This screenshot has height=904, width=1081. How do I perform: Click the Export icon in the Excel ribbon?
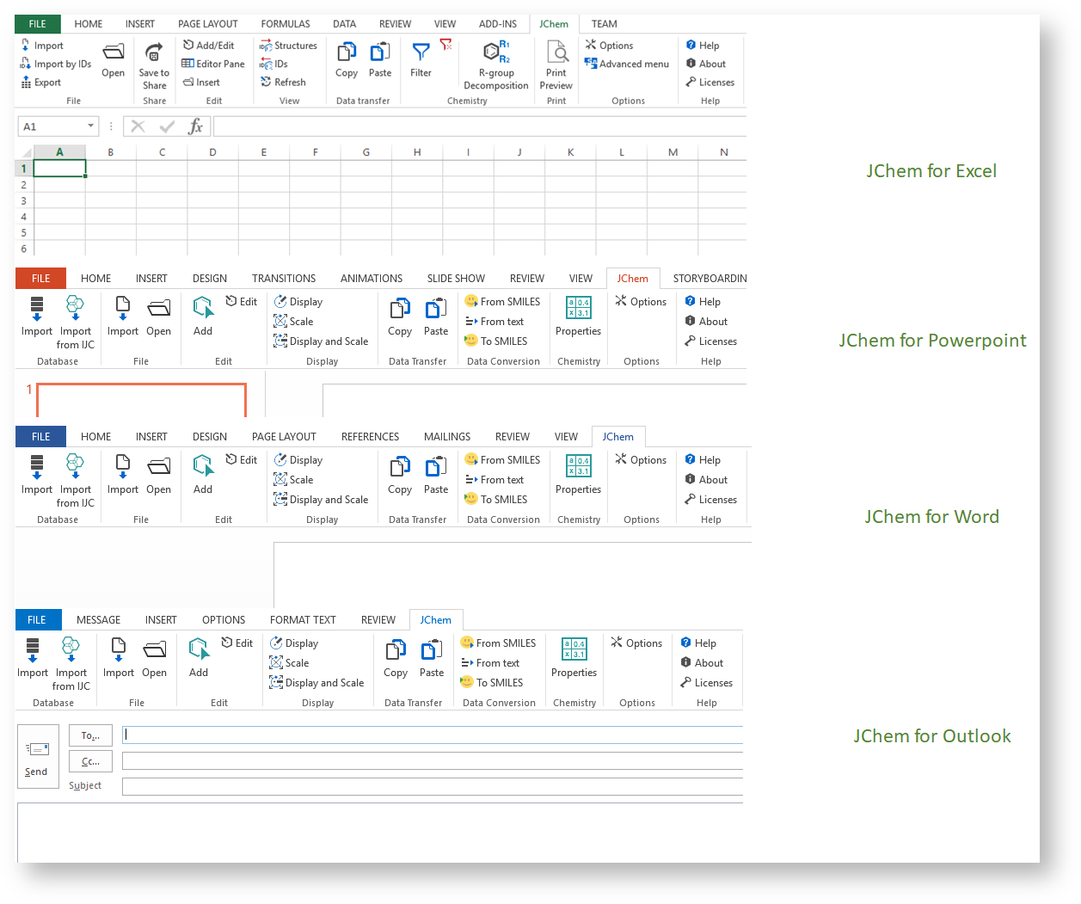click(26, 83)
